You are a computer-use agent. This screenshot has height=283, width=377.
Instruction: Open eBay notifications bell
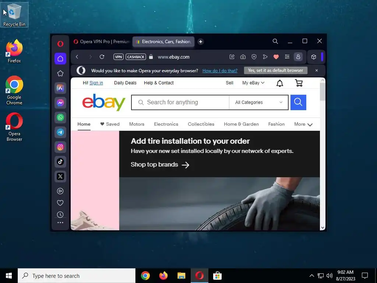[280, 83]
